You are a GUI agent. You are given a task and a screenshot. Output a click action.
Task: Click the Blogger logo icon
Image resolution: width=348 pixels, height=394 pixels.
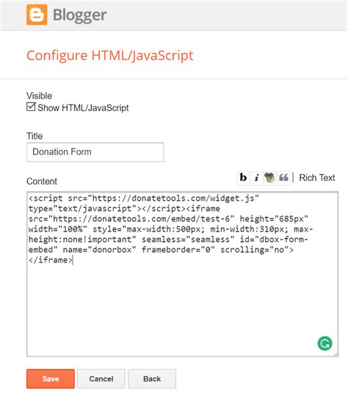click(37, 15)
